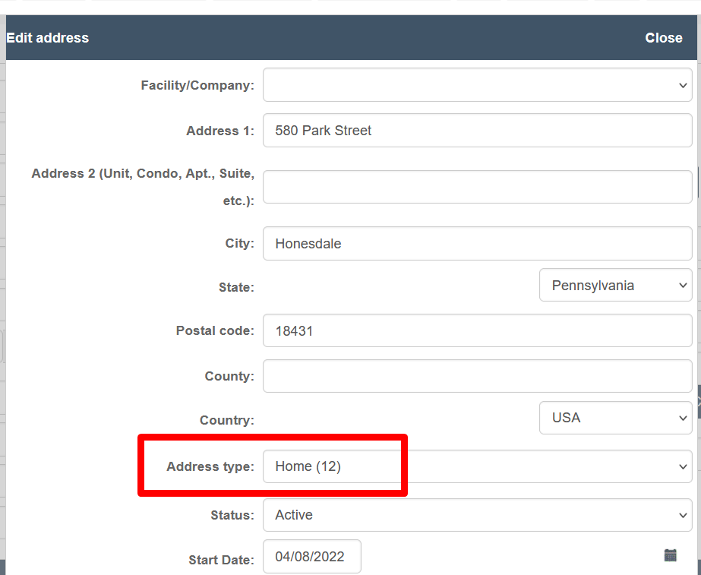The width and height of the screenshot is (701, 575).
Task: Click the 'Postal code:' label text
Action: click(x=215, y=331)
